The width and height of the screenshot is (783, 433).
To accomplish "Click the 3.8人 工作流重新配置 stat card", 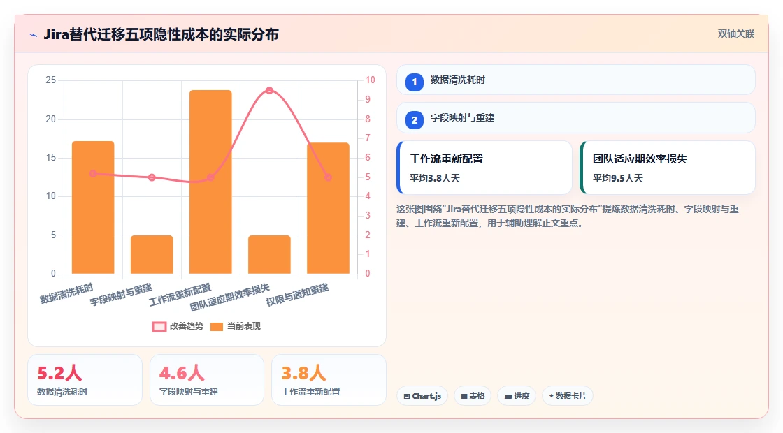I will [329, 380].
